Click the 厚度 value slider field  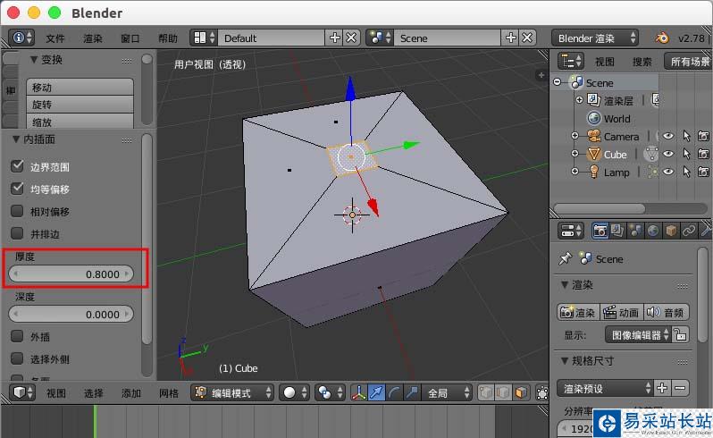point(71,274)
